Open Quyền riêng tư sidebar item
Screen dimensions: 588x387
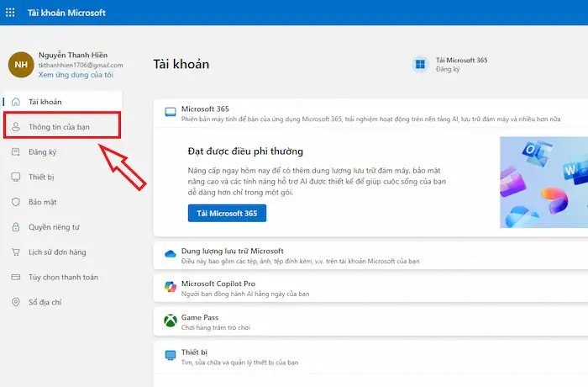[x=62, y=227]
